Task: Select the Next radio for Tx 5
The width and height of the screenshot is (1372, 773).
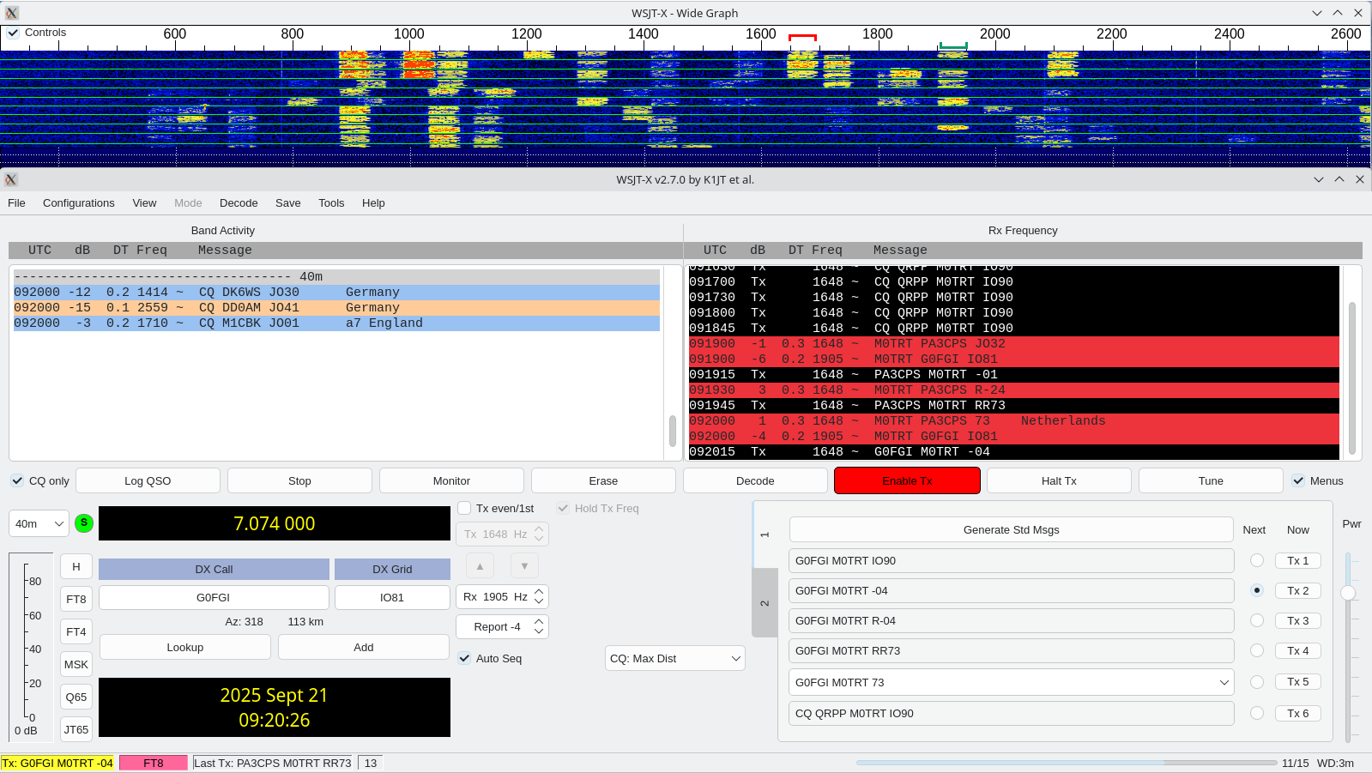Action: pos(1257,682)
